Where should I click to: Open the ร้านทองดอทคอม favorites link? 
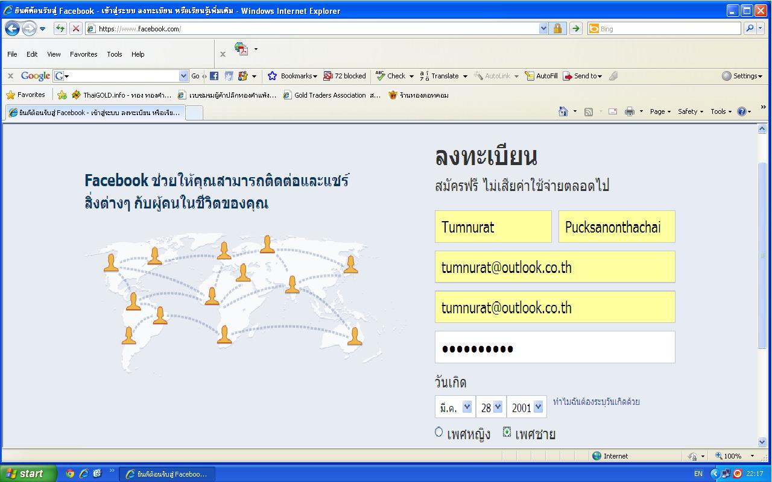point(419,95)
